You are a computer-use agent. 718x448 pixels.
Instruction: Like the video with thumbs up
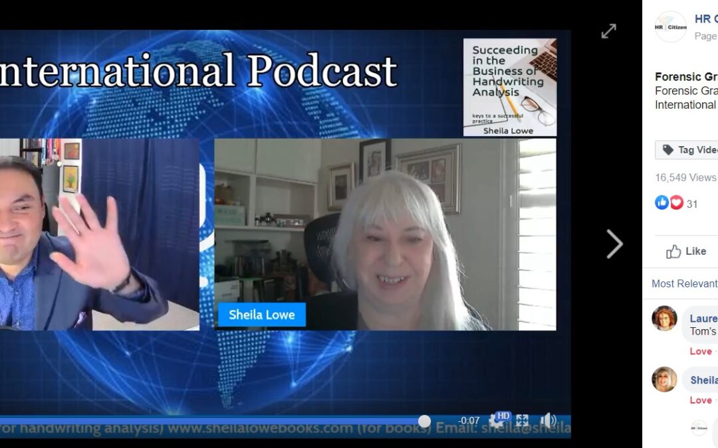687,251
